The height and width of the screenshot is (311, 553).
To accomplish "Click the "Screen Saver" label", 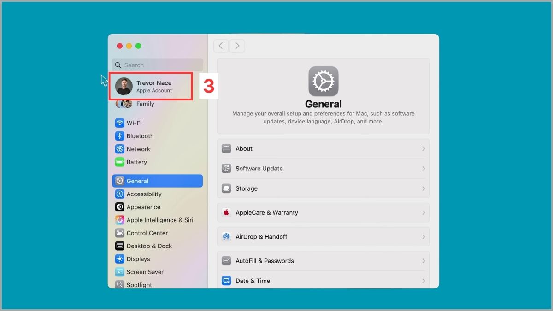I will click(x=145, y=272).
